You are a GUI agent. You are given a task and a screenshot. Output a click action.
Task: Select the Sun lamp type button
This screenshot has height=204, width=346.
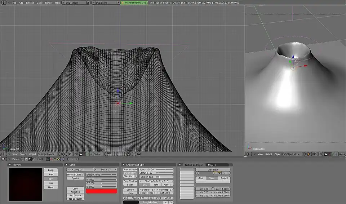[51, 183]
